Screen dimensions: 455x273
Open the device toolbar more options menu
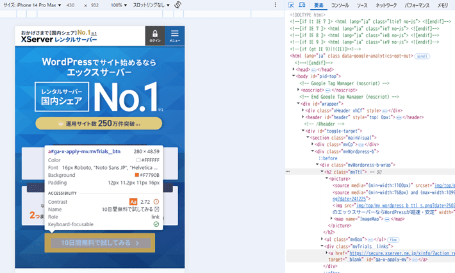pos(276,5)
